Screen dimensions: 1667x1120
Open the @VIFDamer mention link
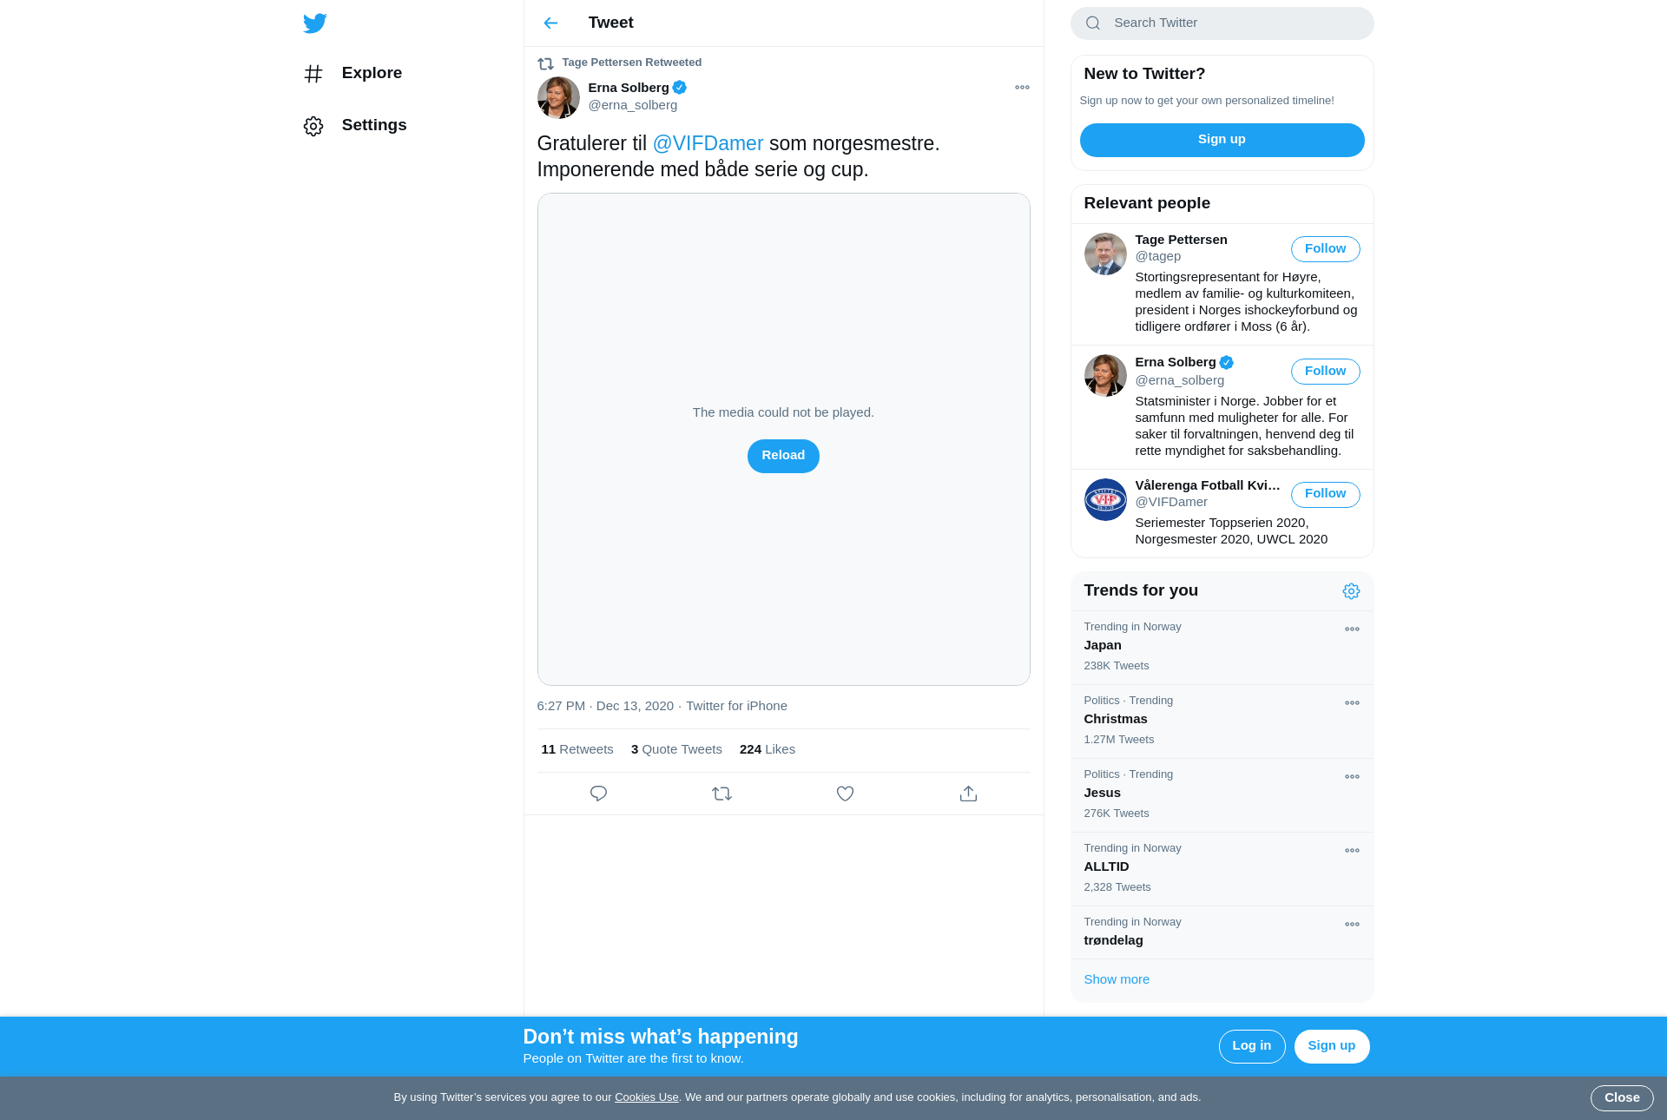(708, 144)
